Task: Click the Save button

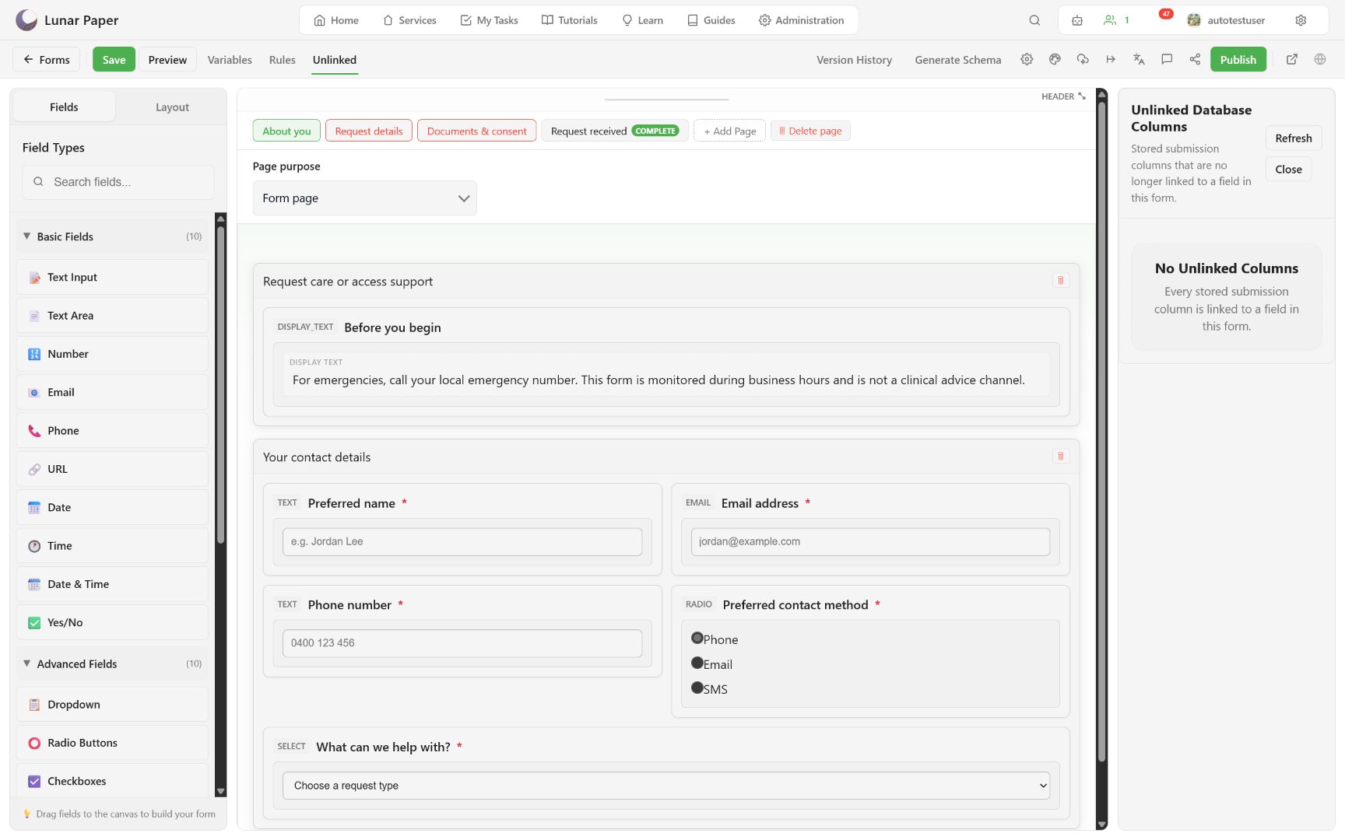Action: 114,60
